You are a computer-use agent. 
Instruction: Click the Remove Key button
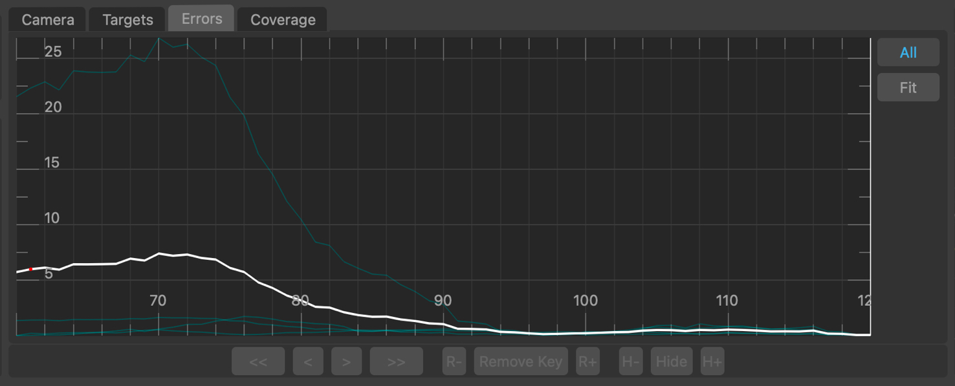coord(521,361)
